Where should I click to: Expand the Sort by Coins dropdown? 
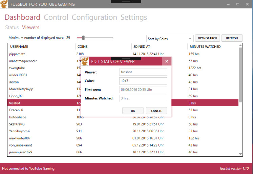170,39
